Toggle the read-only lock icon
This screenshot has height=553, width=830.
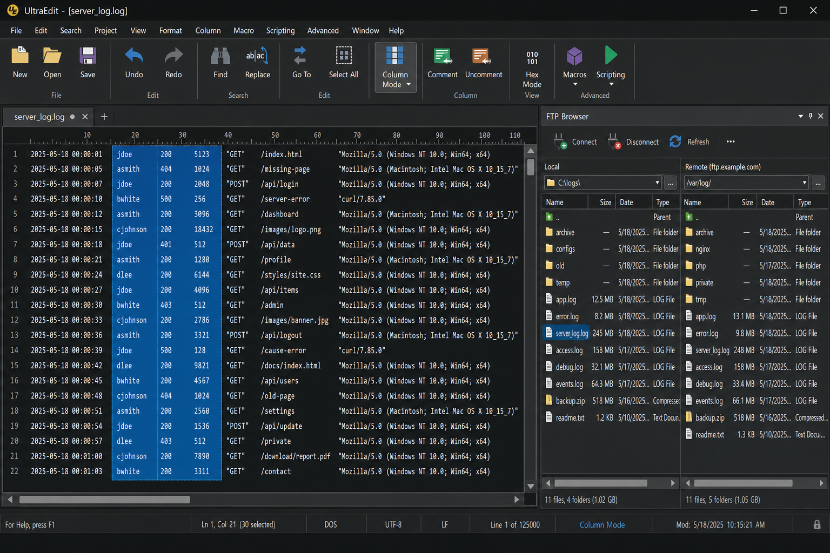[817, 525]
